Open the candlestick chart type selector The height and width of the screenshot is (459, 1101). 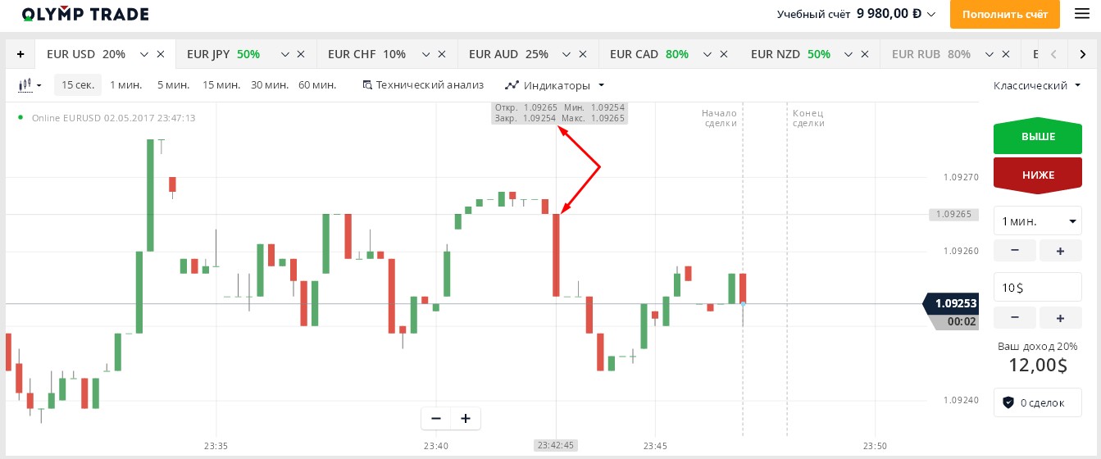click(x=30, y=84)
